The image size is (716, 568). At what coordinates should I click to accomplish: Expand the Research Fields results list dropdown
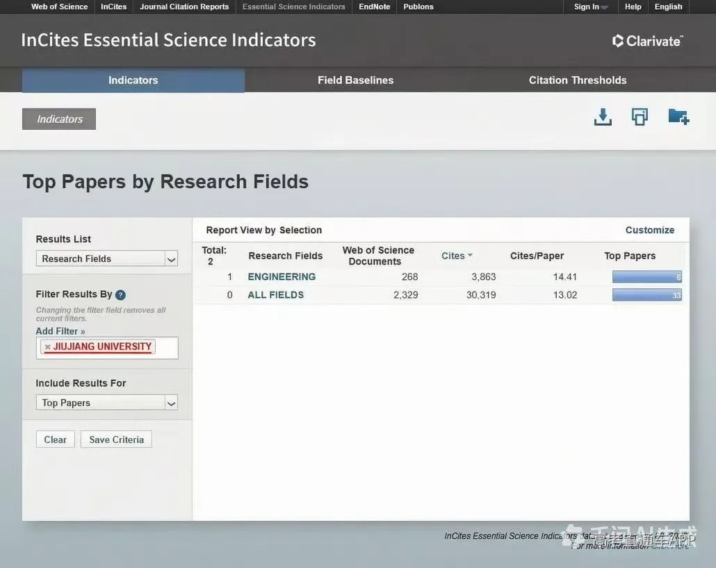(107, 259)
